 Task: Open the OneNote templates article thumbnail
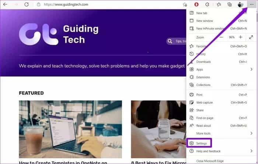click(x=70, y=129)
